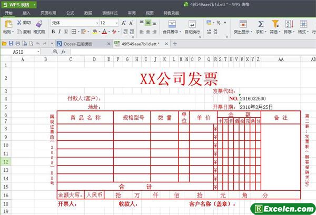Viewport: 316px width, 215px height.
Task: Toggle Underline formatting
Action: pyautogui.click(x=66, y=32)
